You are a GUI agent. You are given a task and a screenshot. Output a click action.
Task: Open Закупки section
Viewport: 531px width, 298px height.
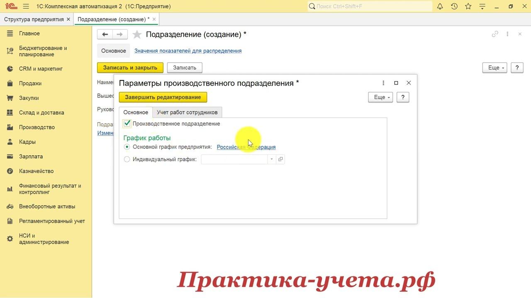coord(29,98)
